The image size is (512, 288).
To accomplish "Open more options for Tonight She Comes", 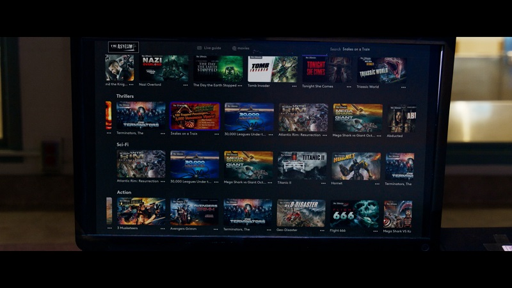I will tap(349, 87).
